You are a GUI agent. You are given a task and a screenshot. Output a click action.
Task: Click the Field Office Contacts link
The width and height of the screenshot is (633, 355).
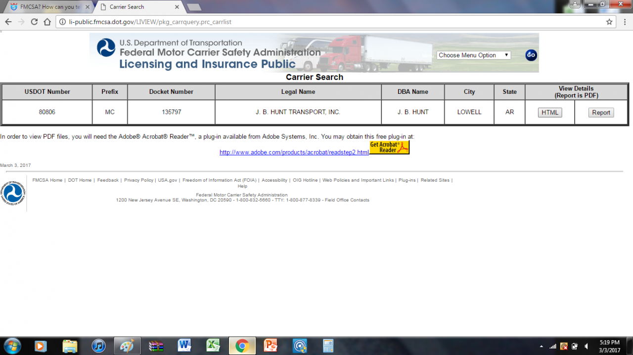point(347,200)
